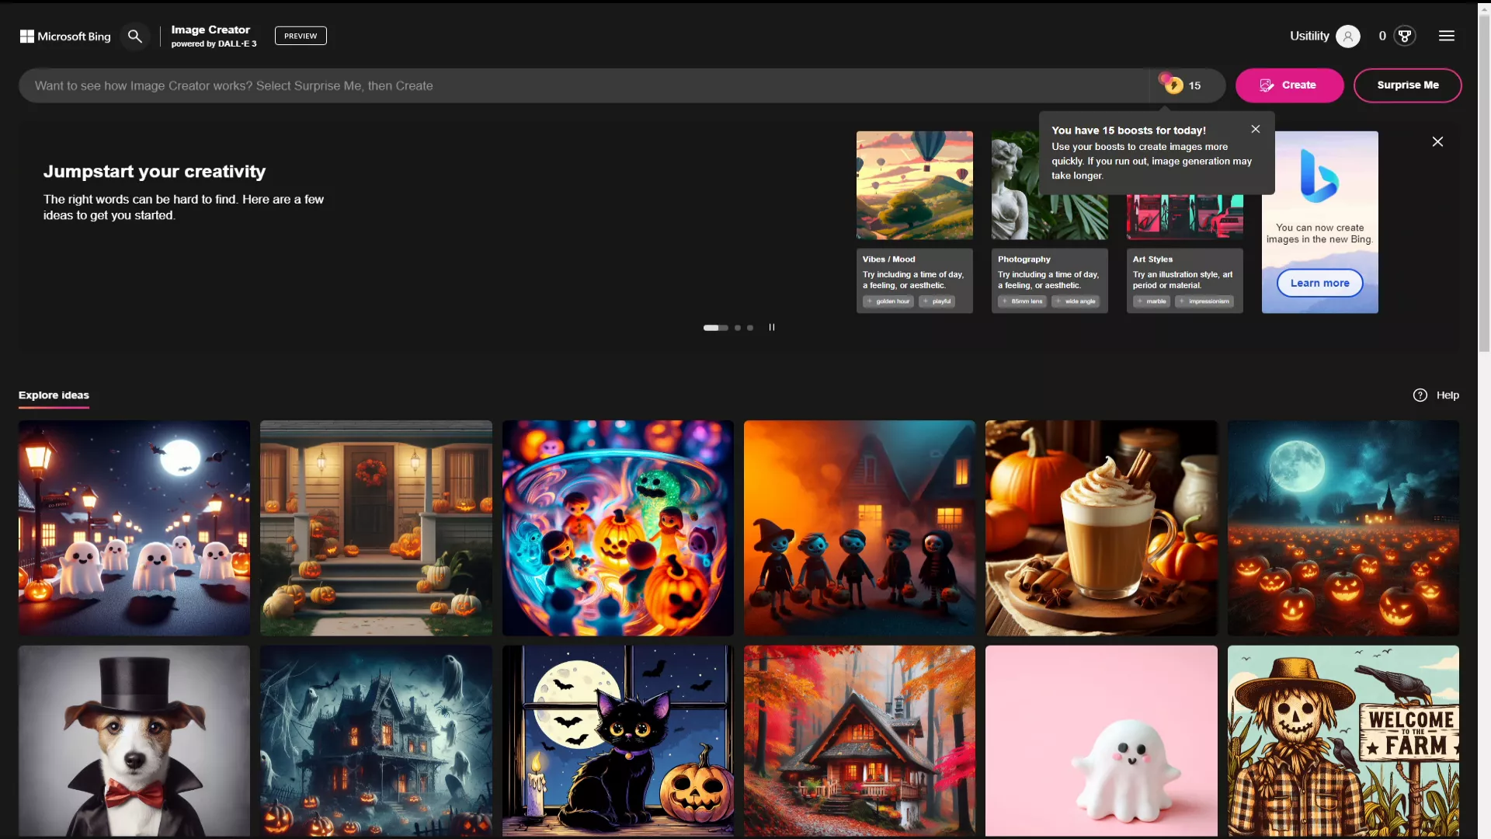Open the hamburger menu
1491x839 pixels.
(x=1446, y=37)
